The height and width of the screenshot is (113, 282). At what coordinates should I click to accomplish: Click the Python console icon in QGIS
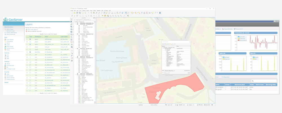coord(128,16)
